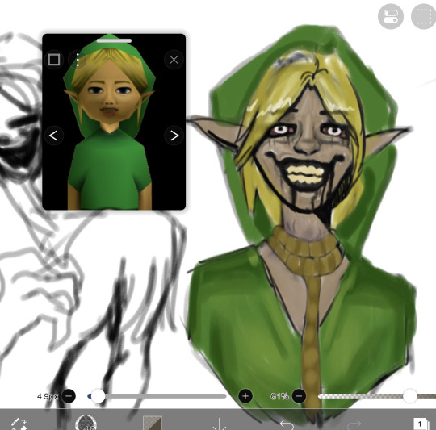Viewport: 436px width, 430px height.
Task: Open the reference window three-dot menu
Action: click(x=78, y=60)
